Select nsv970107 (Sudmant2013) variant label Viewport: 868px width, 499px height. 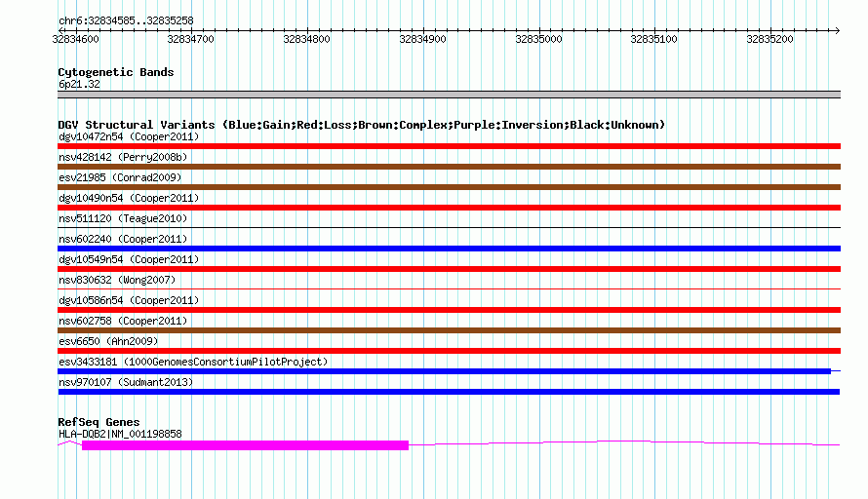click(x=126, y=382)
